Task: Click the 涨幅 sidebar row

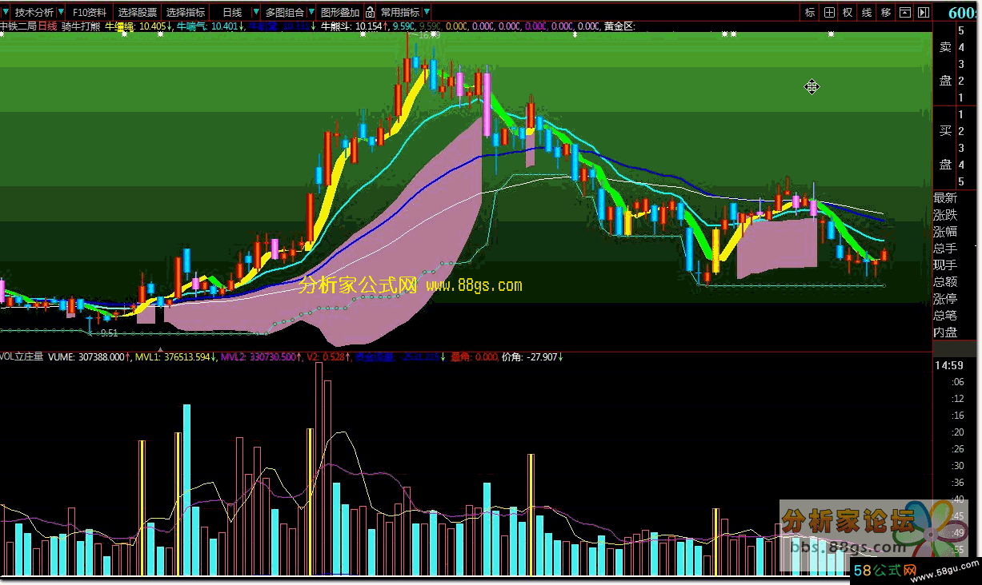Action: [945, 231]
